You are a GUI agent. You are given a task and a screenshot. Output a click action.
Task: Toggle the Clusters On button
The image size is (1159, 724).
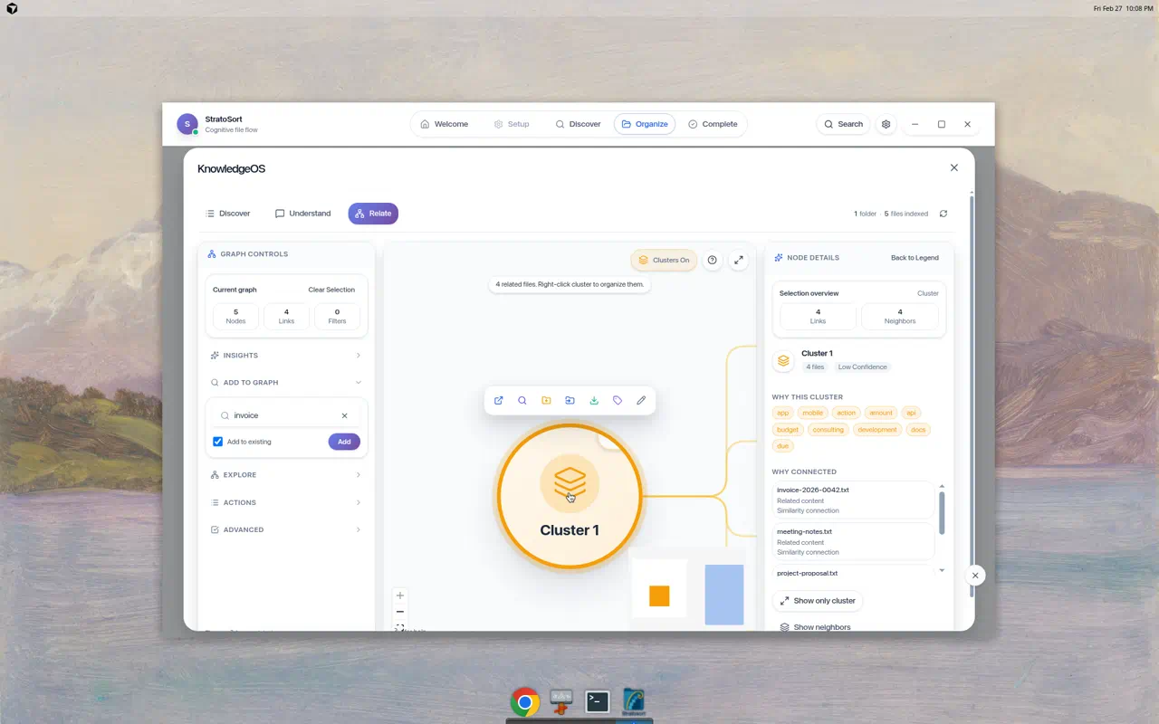tap(664, 260)
